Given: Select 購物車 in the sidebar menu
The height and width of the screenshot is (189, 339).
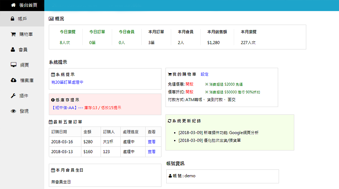Looking at the screenshot, I should point(26,35).
